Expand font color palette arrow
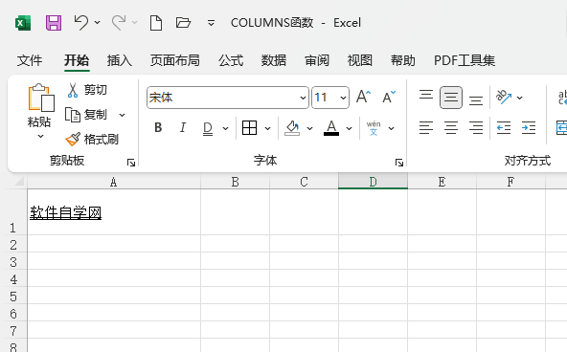 [x=349, y=128]
